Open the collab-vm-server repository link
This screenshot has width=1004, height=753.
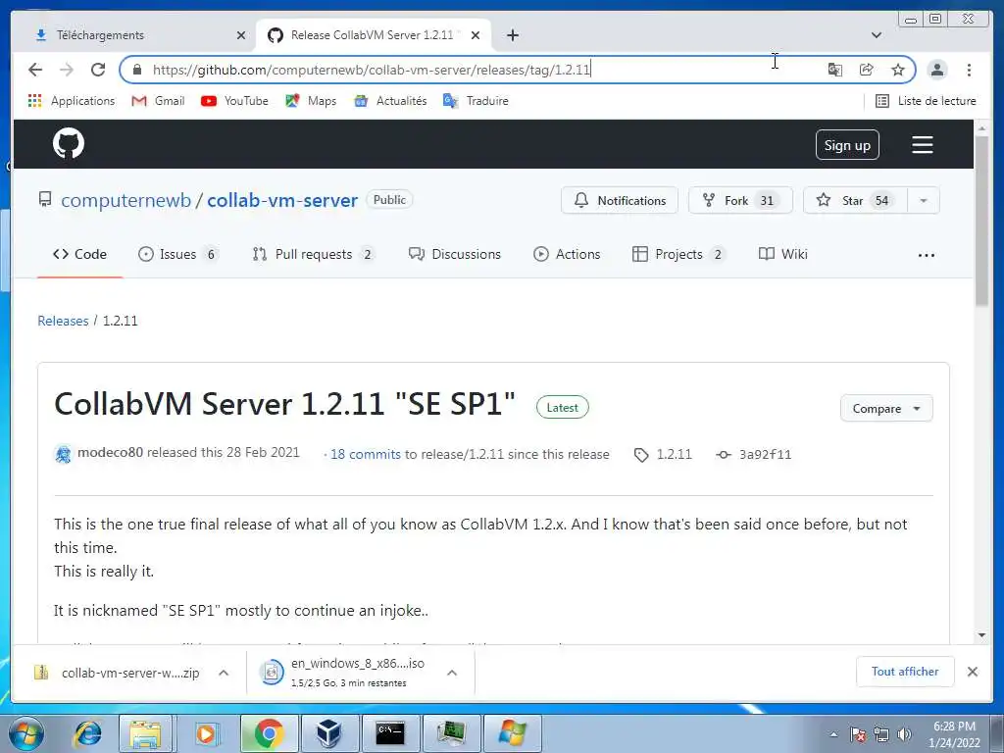pyautogui.click(x=282, y=200)
